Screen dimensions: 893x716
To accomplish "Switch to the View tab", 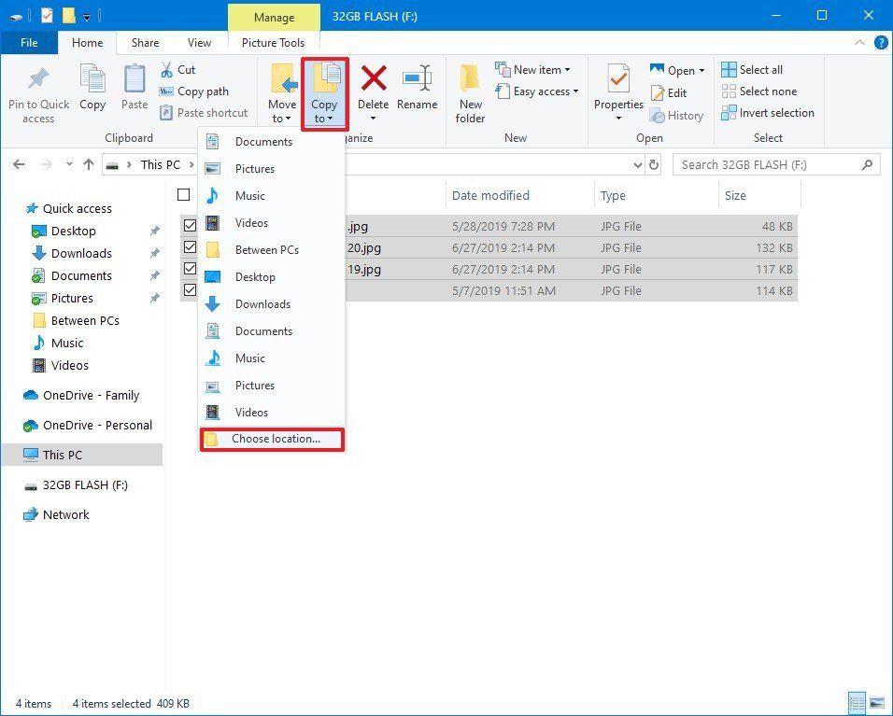I will [199, 42].
